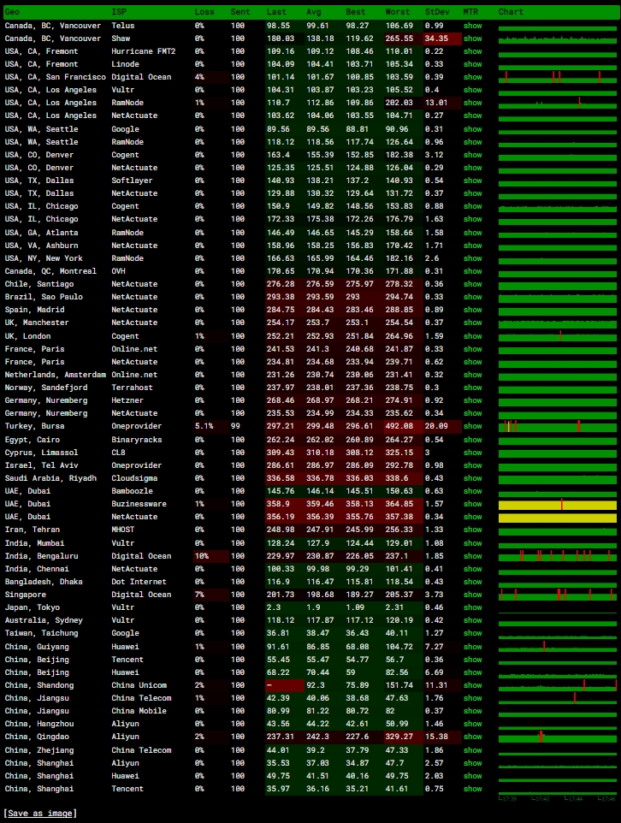
Task: Click the Chart column header
Action: point(511,11)
